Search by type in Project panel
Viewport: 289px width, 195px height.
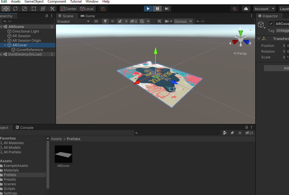(x=225, y=133)
